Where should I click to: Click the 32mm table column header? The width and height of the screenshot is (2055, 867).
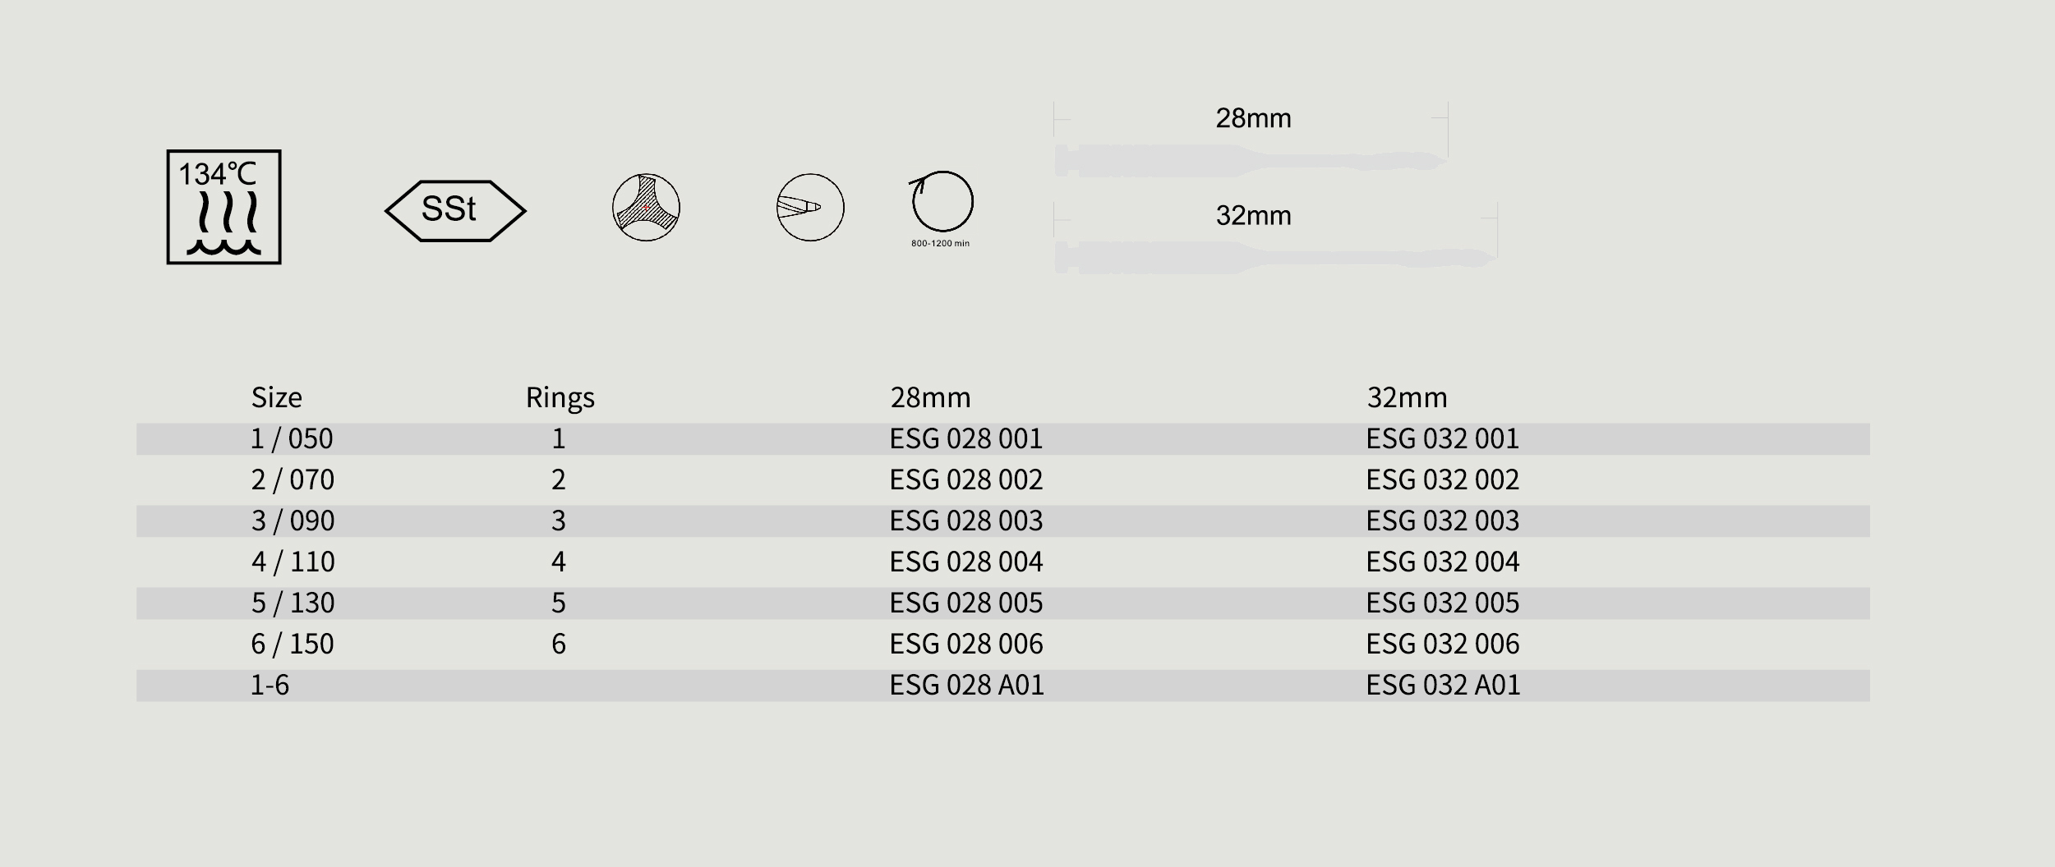(1407, 397)
